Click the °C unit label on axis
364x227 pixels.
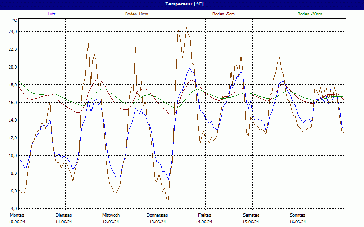(x=15, y=20)
